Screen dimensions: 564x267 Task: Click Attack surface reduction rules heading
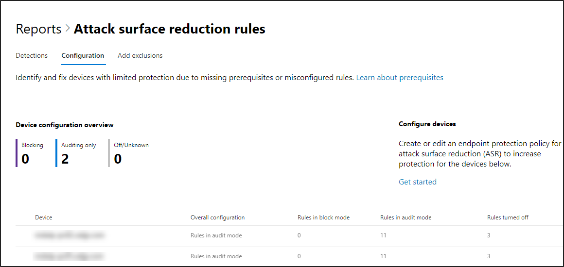(169, 29)
